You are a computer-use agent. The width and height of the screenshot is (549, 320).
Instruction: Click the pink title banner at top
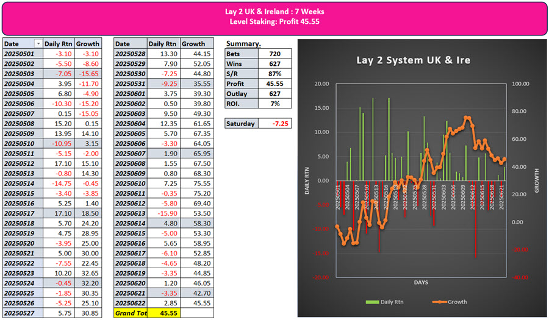(274, 17)
